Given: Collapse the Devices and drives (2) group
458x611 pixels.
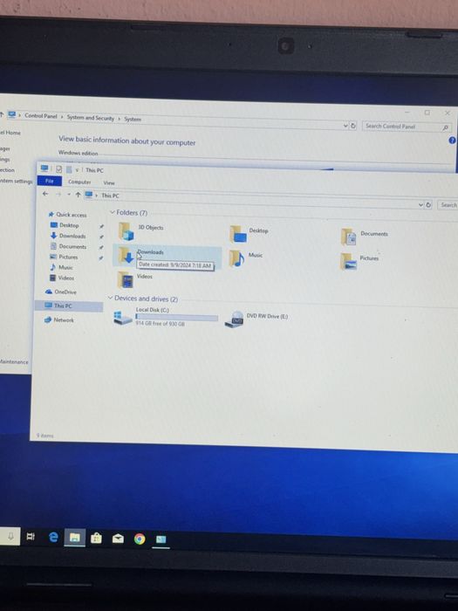Looking at the screenshot, I should 110,298.
